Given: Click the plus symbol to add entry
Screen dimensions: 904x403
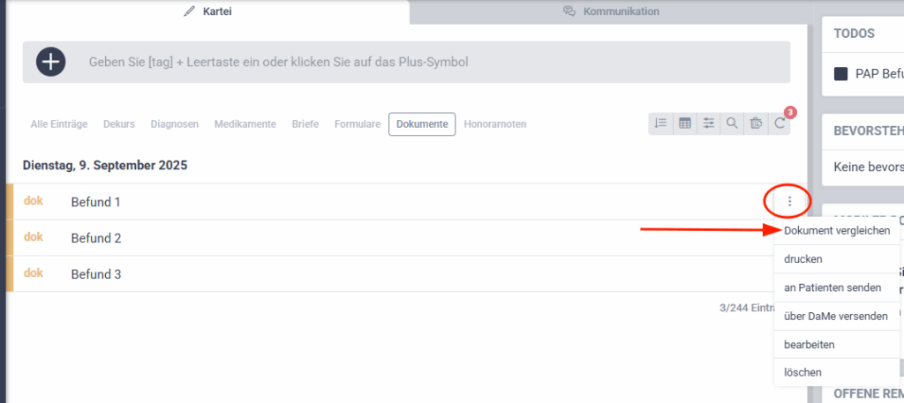Looking at the screenshot, I should pyautogui.click(x=51, y=62).
